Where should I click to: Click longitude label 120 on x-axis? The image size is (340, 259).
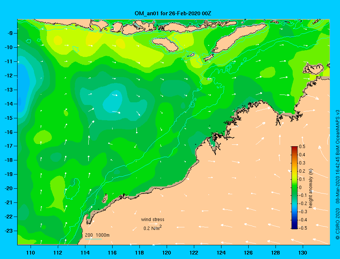tap(167, 253)
